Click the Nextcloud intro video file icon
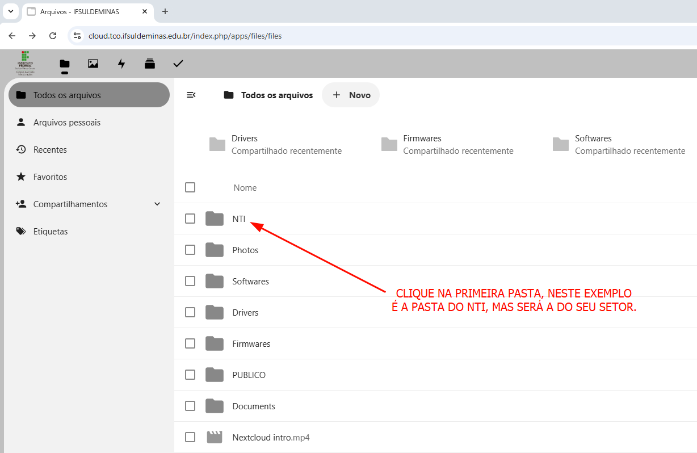The width and height of the screenshot is (697, 453). 215,437
